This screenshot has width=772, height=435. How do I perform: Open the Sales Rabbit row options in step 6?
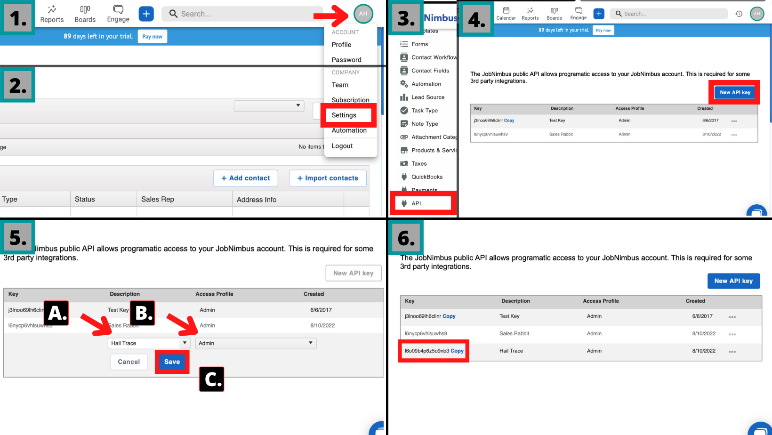click(x=732, y=334)
